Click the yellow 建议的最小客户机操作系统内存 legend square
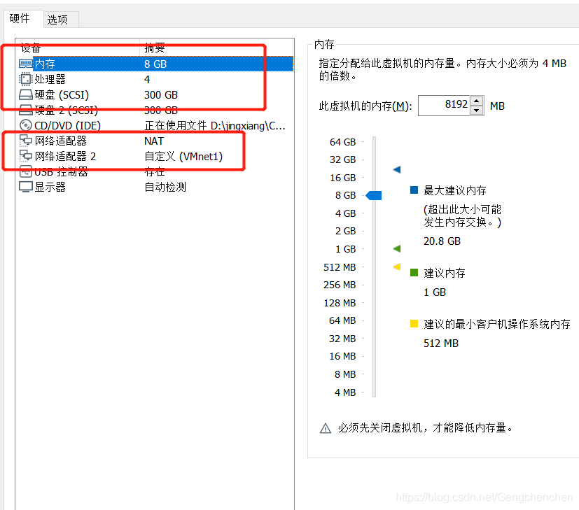 tap(414, 324)
